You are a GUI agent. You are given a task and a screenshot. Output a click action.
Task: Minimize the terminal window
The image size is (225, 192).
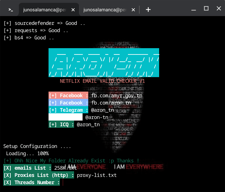(193, 10)
